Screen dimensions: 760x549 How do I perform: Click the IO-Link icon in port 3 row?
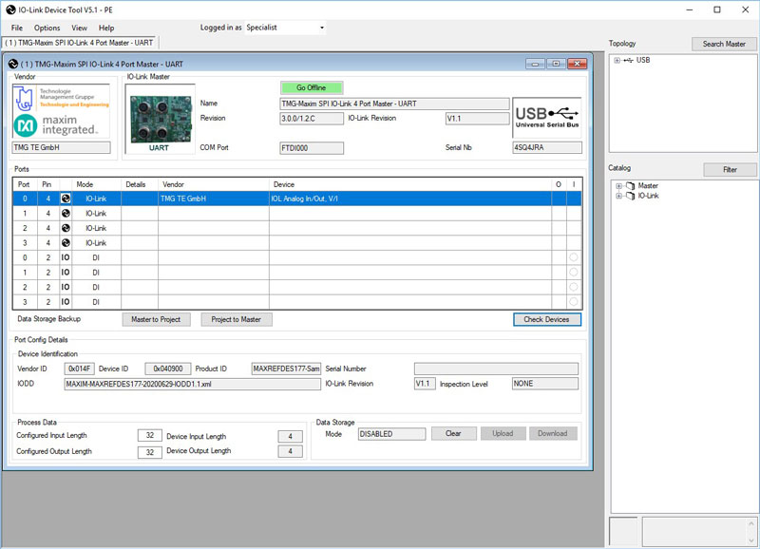[x=66, y=243]
